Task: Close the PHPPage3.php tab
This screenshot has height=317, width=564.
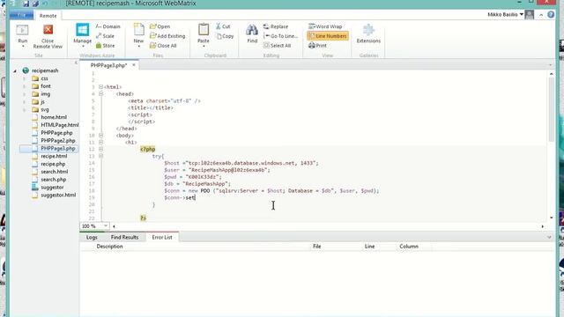Action: [134, 65]
